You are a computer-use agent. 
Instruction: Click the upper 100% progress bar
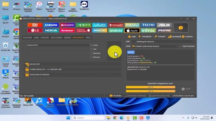151,87
